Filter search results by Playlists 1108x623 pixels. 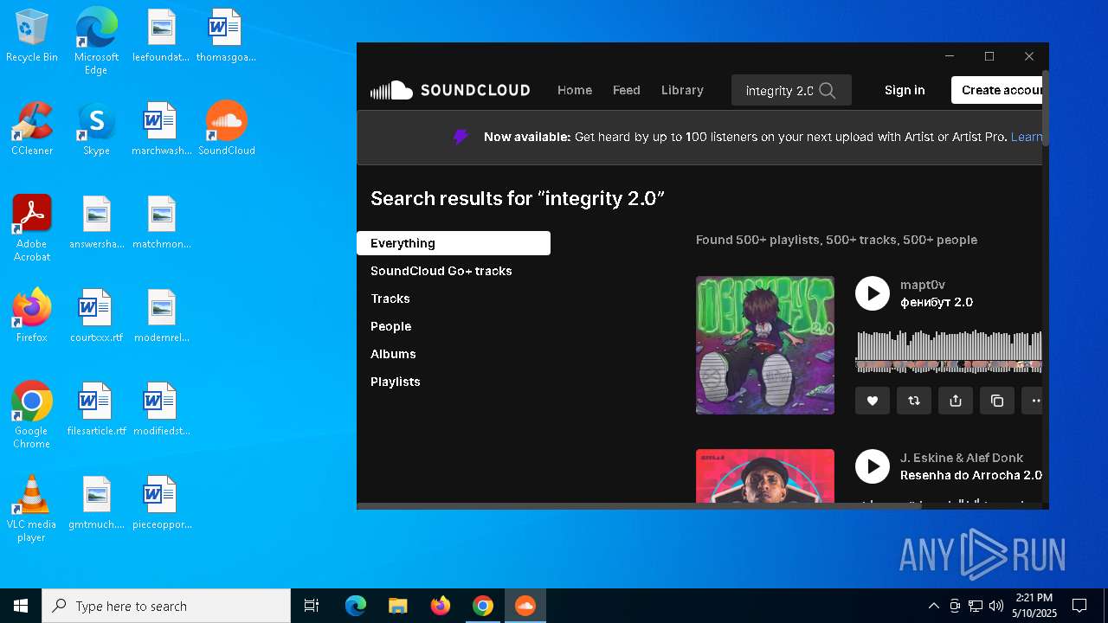coord(396,382)
